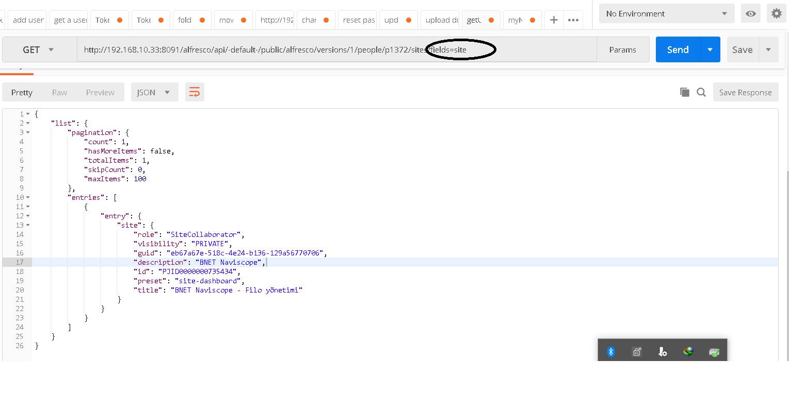Click the Fn lock tray icon
Screen dimensions: 789x411
click(637, 352)
